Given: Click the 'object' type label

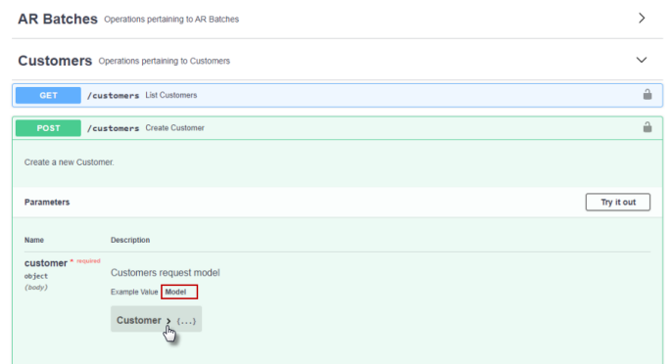Looking at the screenshot, I should tap(36, 276).
